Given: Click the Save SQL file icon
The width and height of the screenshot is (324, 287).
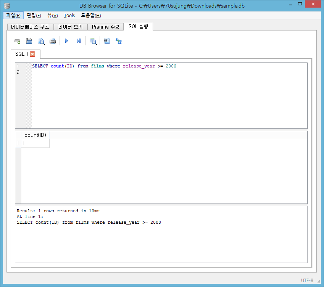Looking at the screenshot, I should (x=41, y=41).
